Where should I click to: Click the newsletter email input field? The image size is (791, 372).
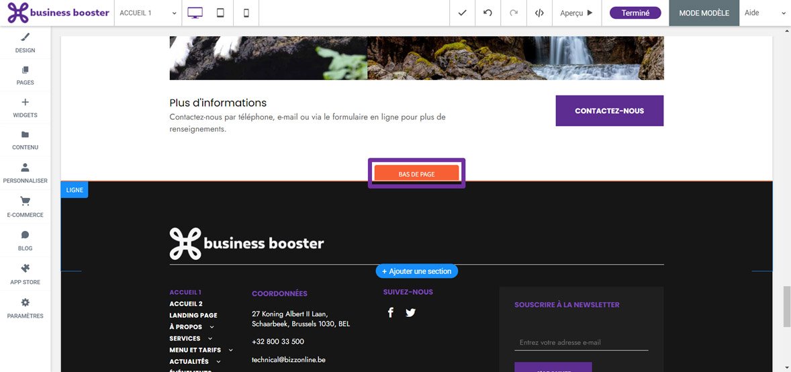point(581,342)
